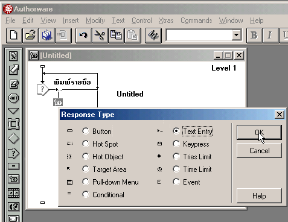The width and height of the screenshot is (288, 222).
Task: Open the Window menu
Action: click(231, 21)
